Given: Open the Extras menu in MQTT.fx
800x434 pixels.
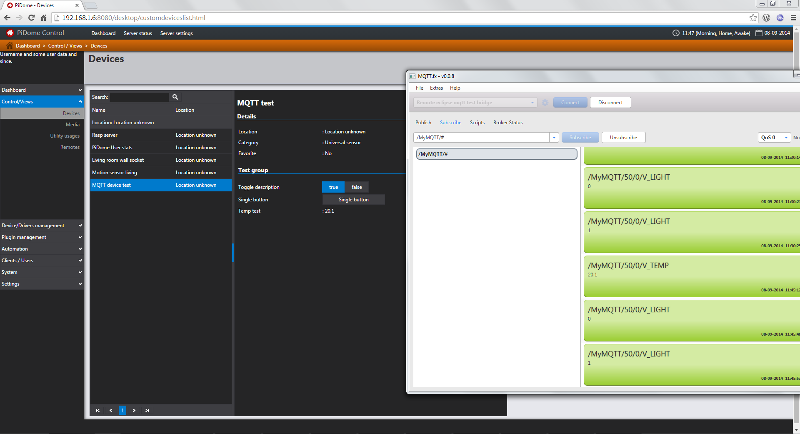Looking at the screenshot, I should [x=436, y=88].
